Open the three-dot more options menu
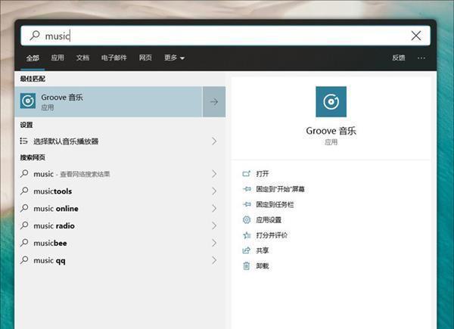 click(x=421, y=58)
